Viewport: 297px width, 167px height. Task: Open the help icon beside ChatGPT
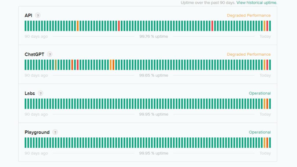50,55
